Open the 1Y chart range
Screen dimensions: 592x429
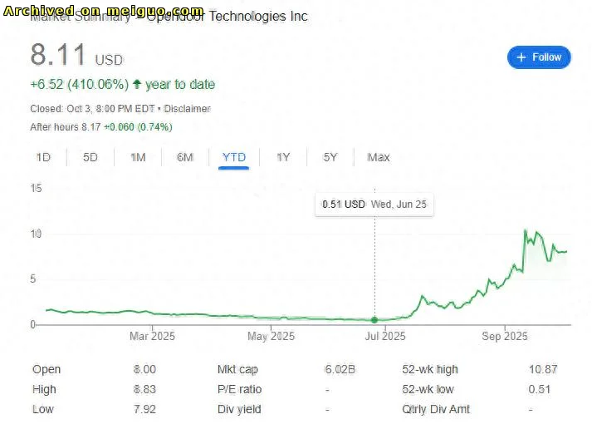[283, 157]
